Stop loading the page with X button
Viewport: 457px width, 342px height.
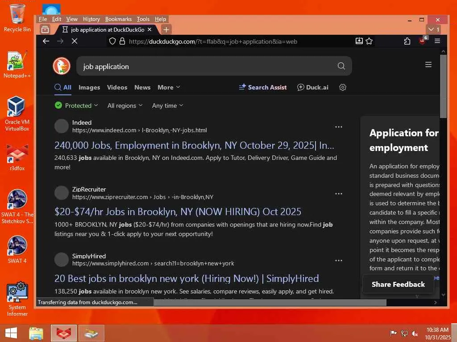click(x=75, y=41)
